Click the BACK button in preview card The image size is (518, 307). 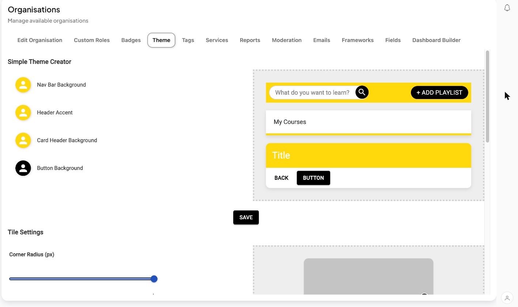tap(281, 178)
